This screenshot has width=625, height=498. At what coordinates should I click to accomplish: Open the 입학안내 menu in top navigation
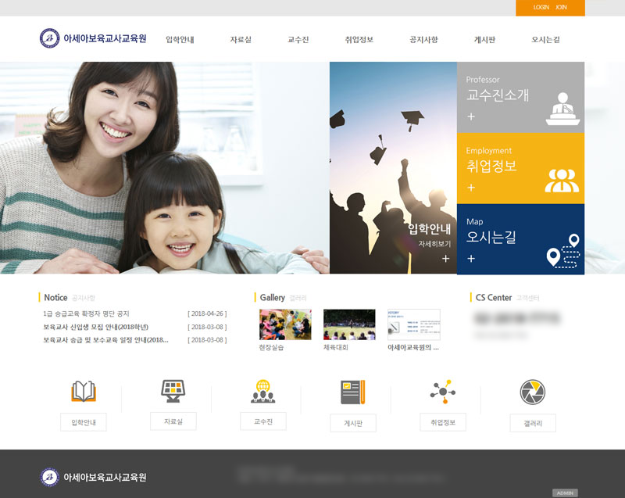tap(180, 39)
